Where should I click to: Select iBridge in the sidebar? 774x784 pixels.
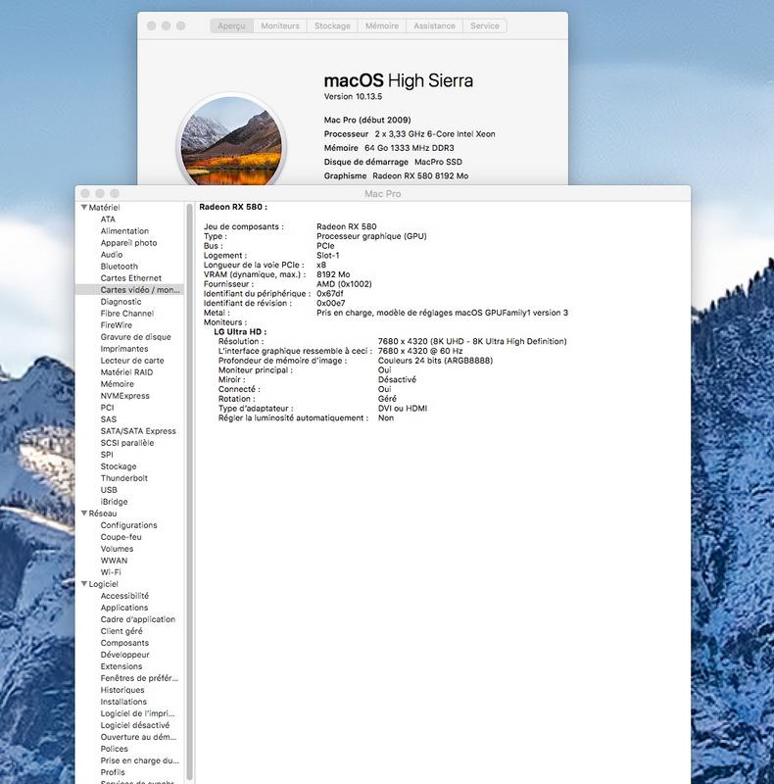[114, 502]
